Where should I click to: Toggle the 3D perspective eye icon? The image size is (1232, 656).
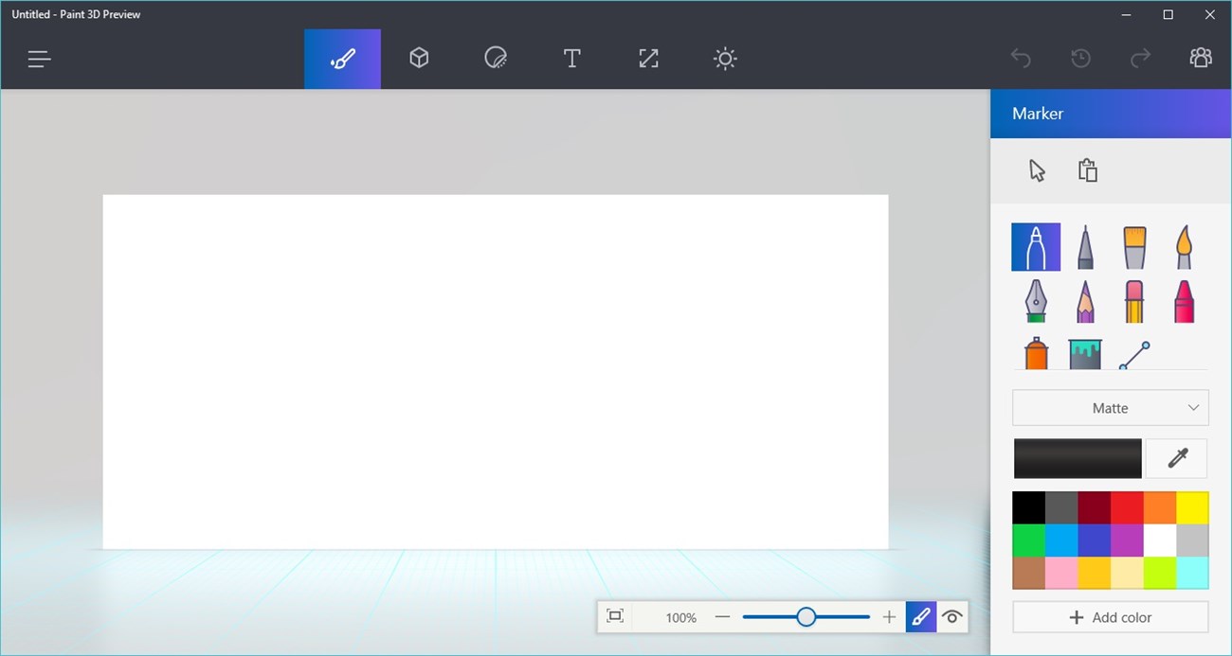951,616
